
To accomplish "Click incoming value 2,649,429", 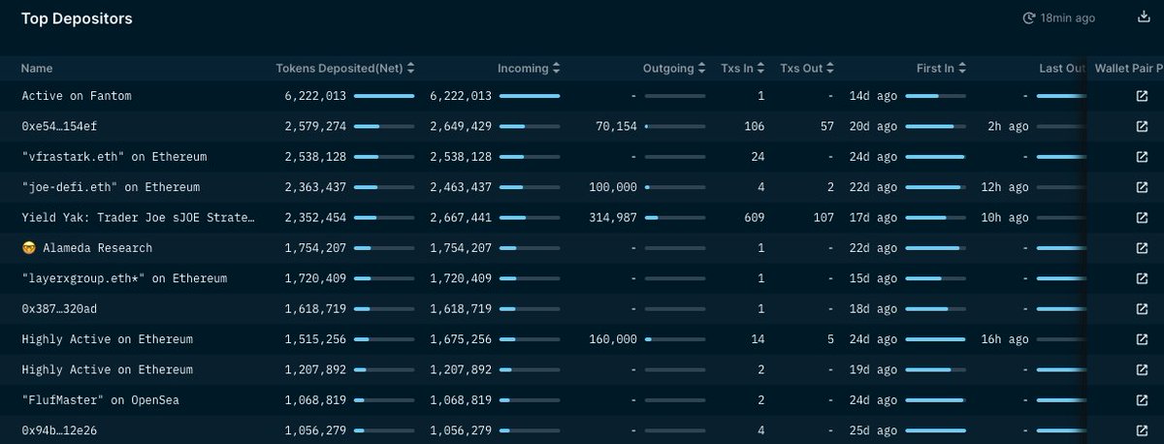I will 461,126.
